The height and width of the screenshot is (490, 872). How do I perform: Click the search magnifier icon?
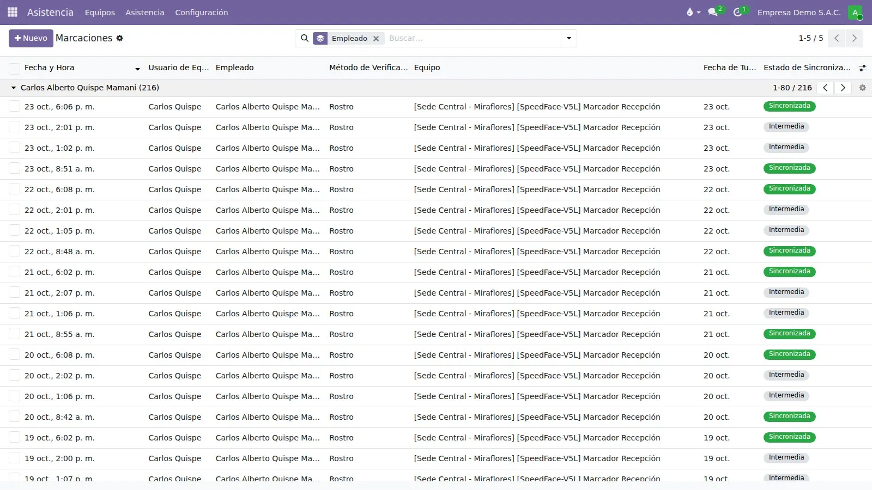(x=305, y=38)
